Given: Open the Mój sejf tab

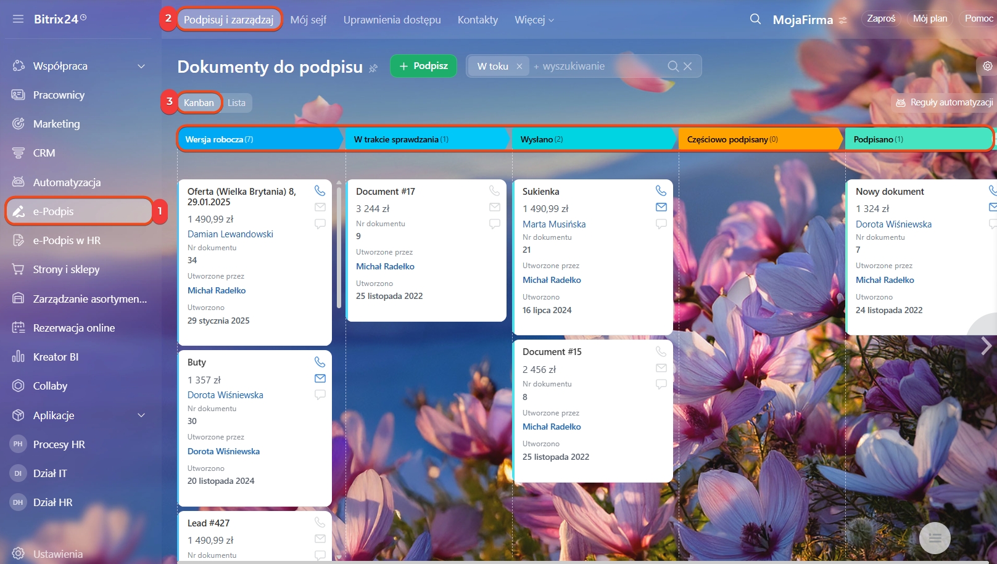Looking at the screenshot, I should 308,20.
